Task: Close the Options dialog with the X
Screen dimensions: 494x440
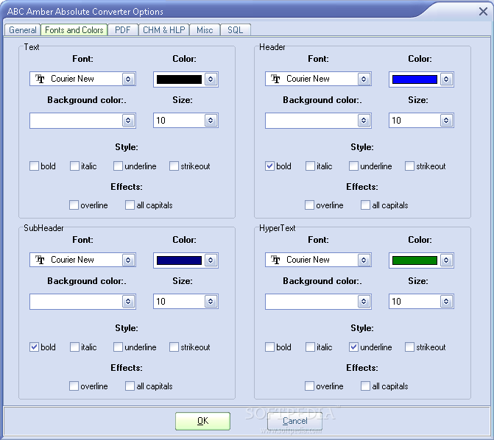Action: pos(483,12)
